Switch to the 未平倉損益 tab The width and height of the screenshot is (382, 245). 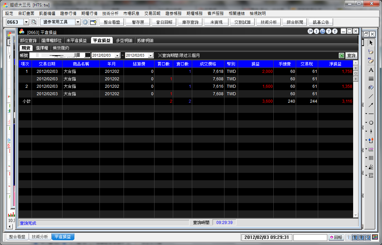pyautogui.click(x=76, y=41)
